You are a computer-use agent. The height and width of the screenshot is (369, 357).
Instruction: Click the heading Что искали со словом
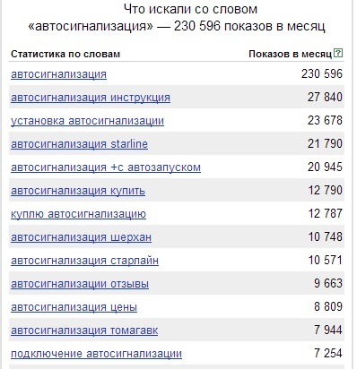[x=190, y=9]
